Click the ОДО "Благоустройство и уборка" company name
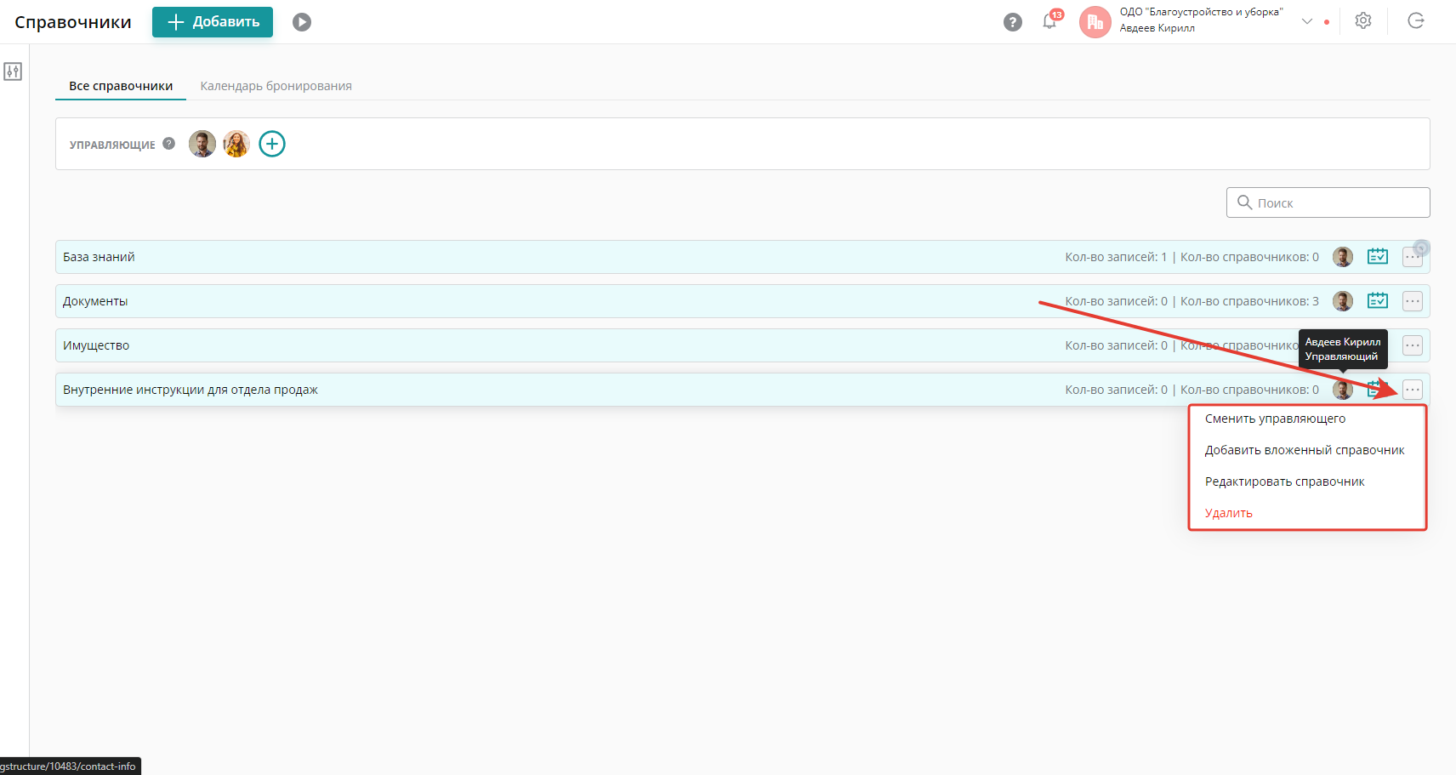 click(1201, 12)
